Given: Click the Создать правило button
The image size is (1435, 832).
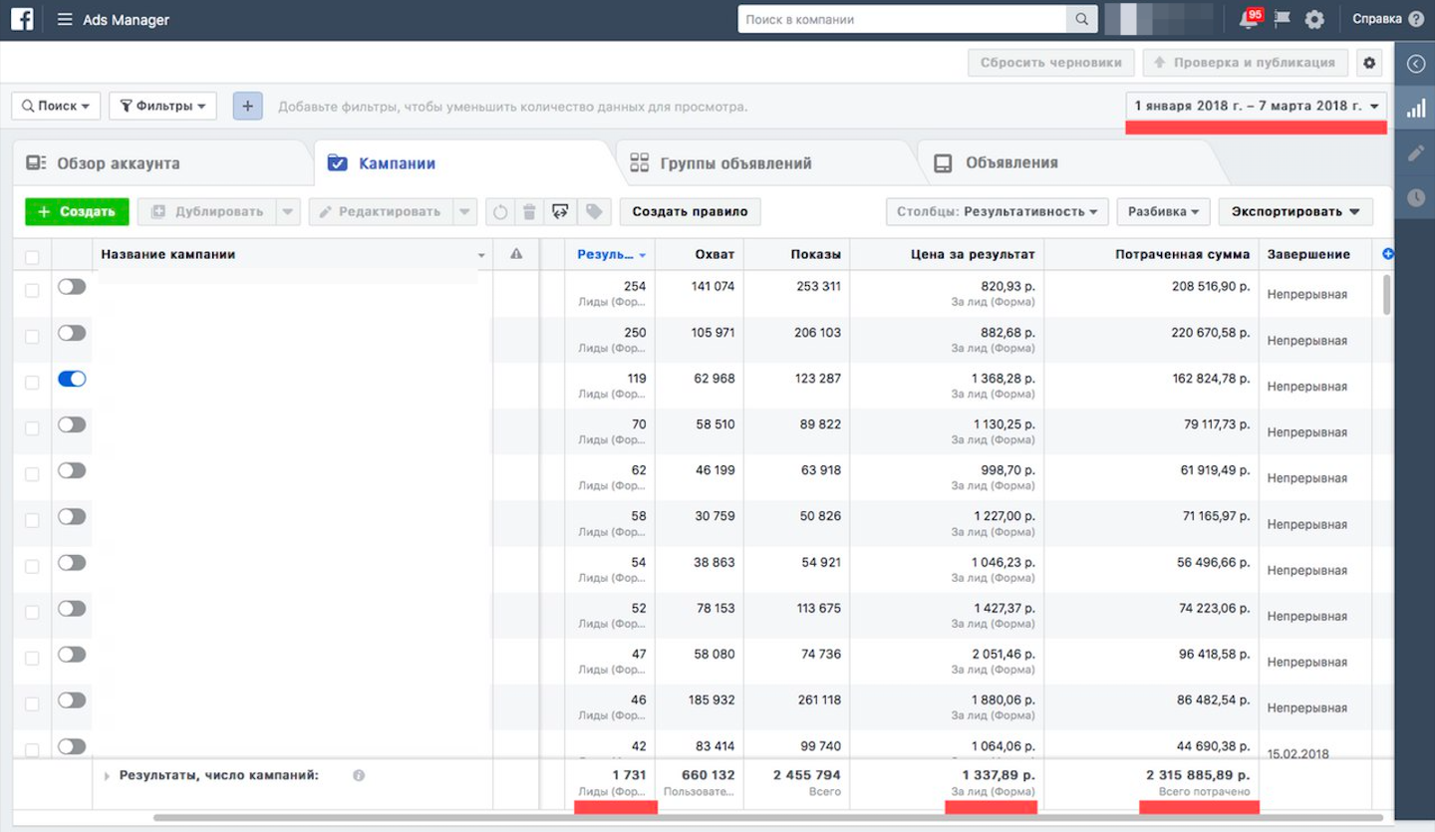Looking at the screenshot, I should point(690,211).
